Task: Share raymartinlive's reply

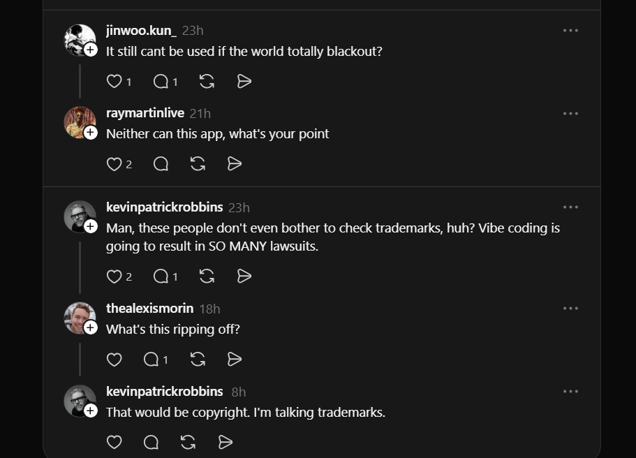Action: pyautogui.click(x=235, y=164)
